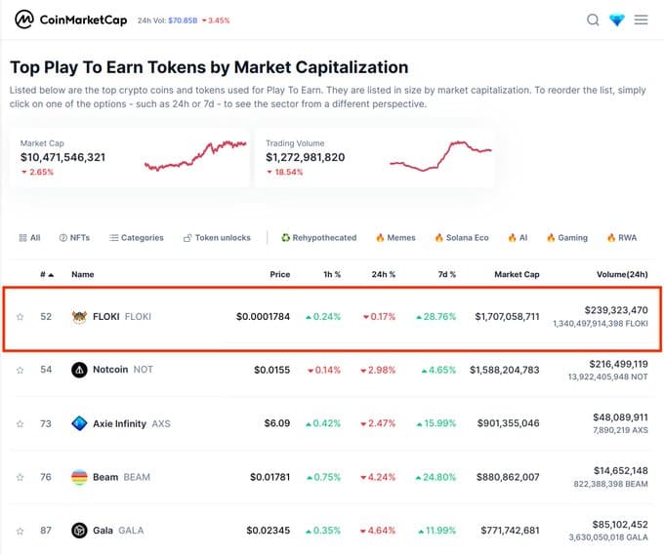The height and width of the screenshot is (555, 664).
Task: Sort the table by Market Cap header
Action: [x=517, y=274]
